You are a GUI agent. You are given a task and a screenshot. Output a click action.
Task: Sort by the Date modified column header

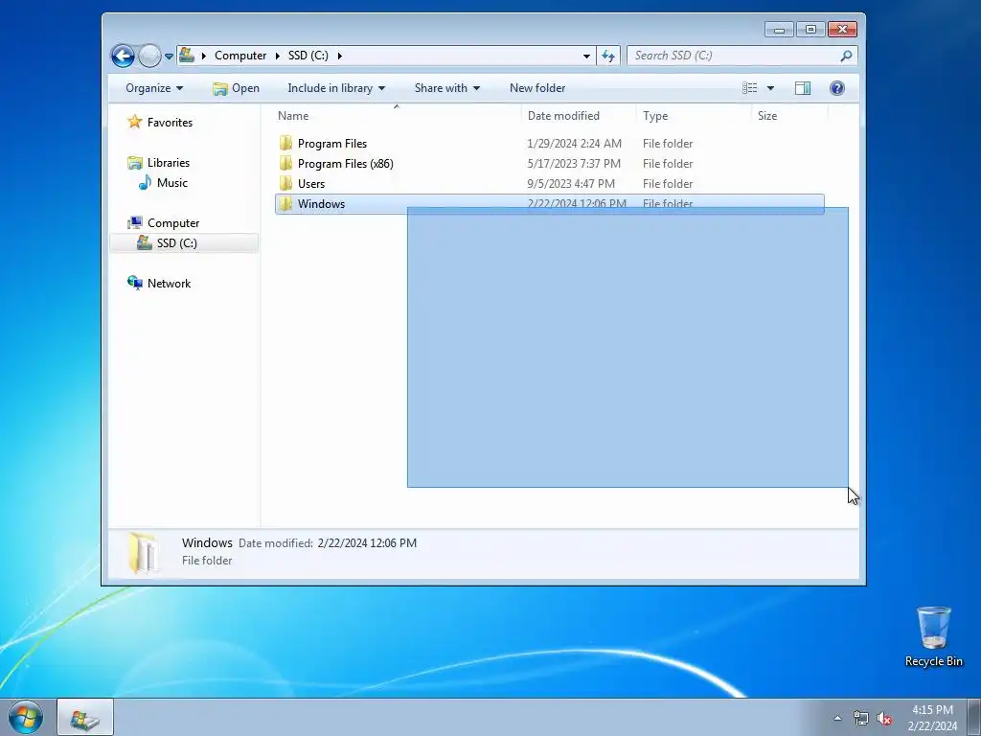[579, 116]
